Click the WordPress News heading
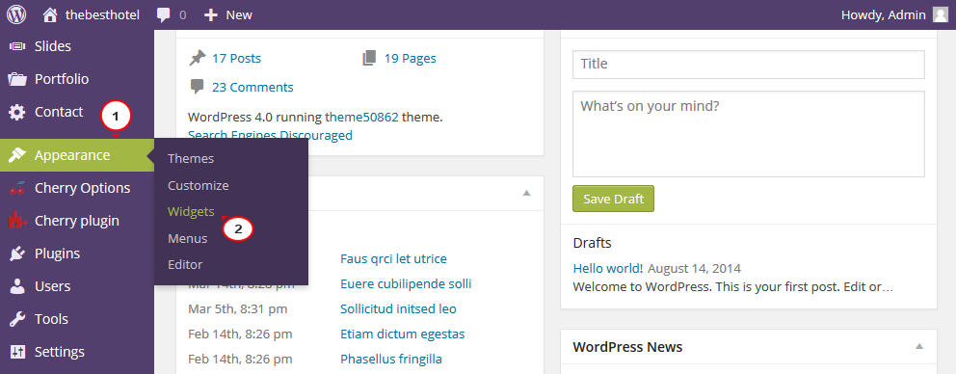 coord(627,347)
